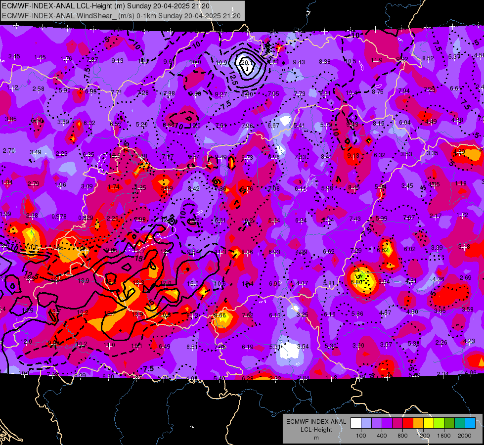484x445 pixels.
Task: Click the grid value "6.51"
Action: tap(192, 347)
